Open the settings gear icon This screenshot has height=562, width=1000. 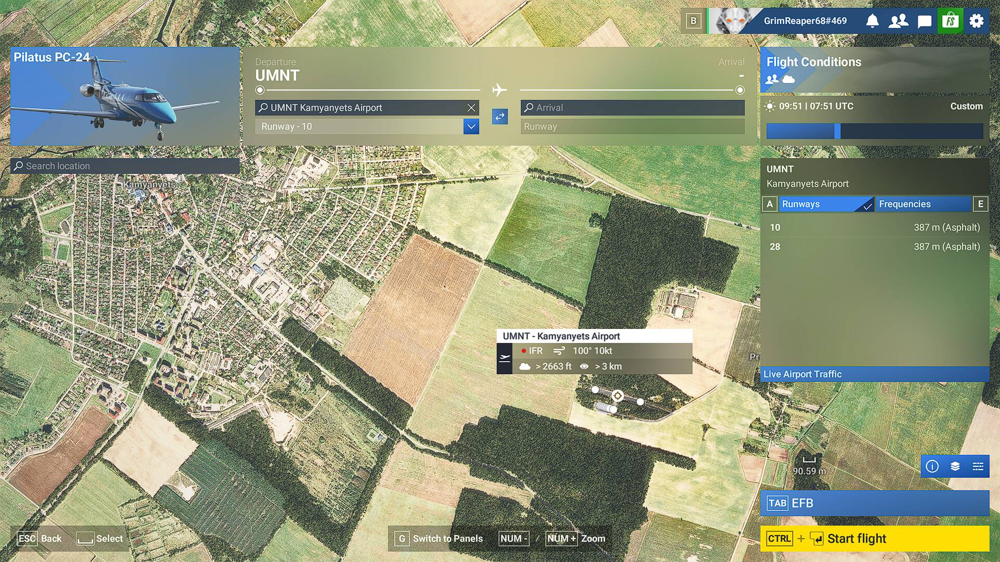coord(977,21)
